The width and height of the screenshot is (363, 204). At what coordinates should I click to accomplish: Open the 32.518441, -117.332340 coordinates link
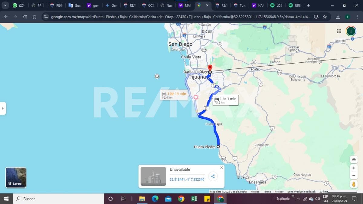[187, 179]
